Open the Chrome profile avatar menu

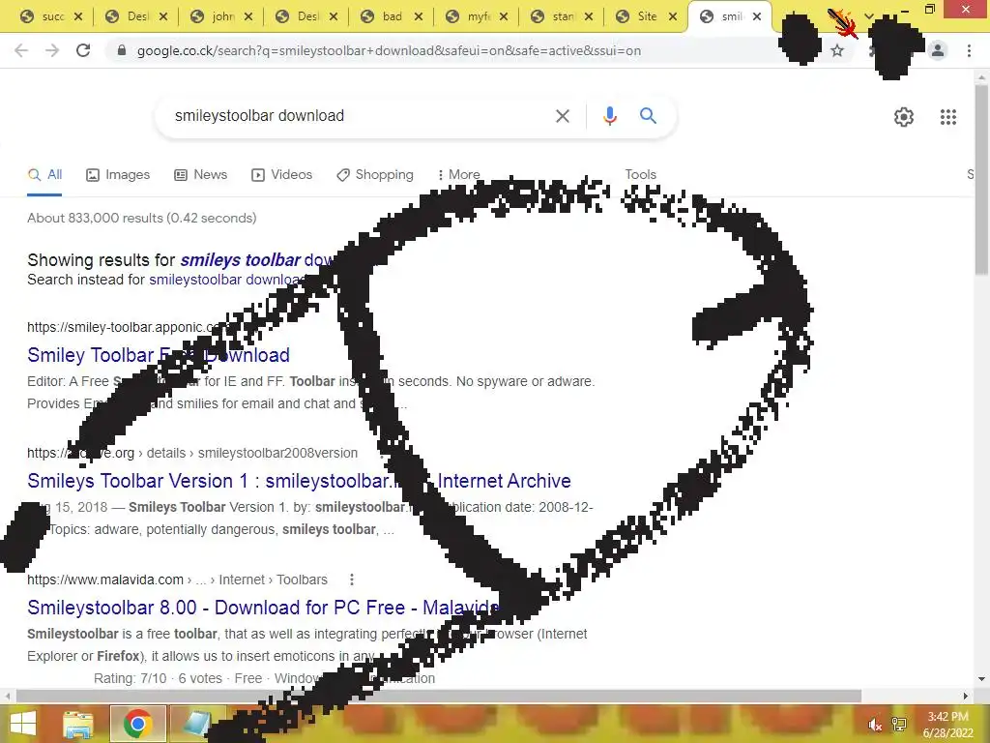[938, 50]
